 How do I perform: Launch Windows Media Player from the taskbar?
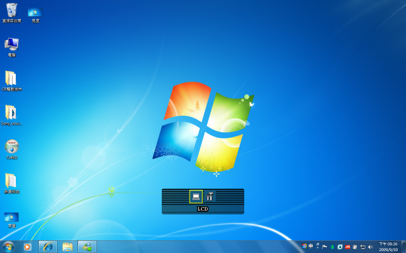[x=27, y=247]
